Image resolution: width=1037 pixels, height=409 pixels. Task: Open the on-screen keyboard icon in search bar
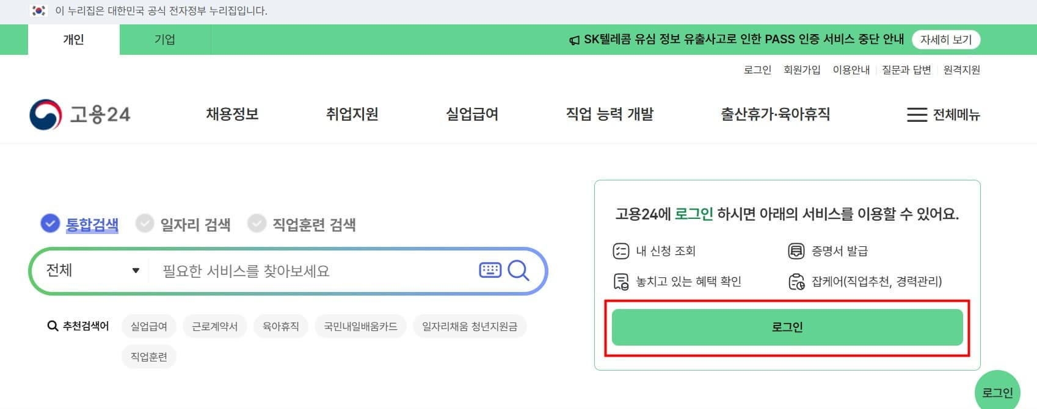(489, 271)
